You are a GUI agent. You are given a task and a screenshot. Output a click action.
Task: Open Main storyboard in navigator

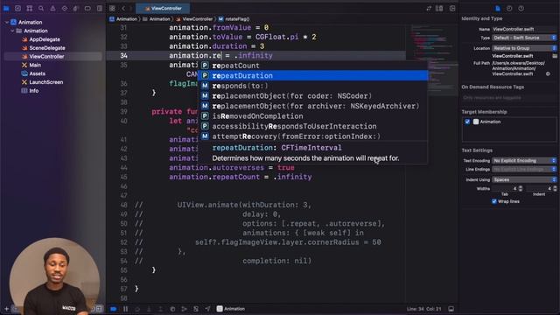click(35, 65)
